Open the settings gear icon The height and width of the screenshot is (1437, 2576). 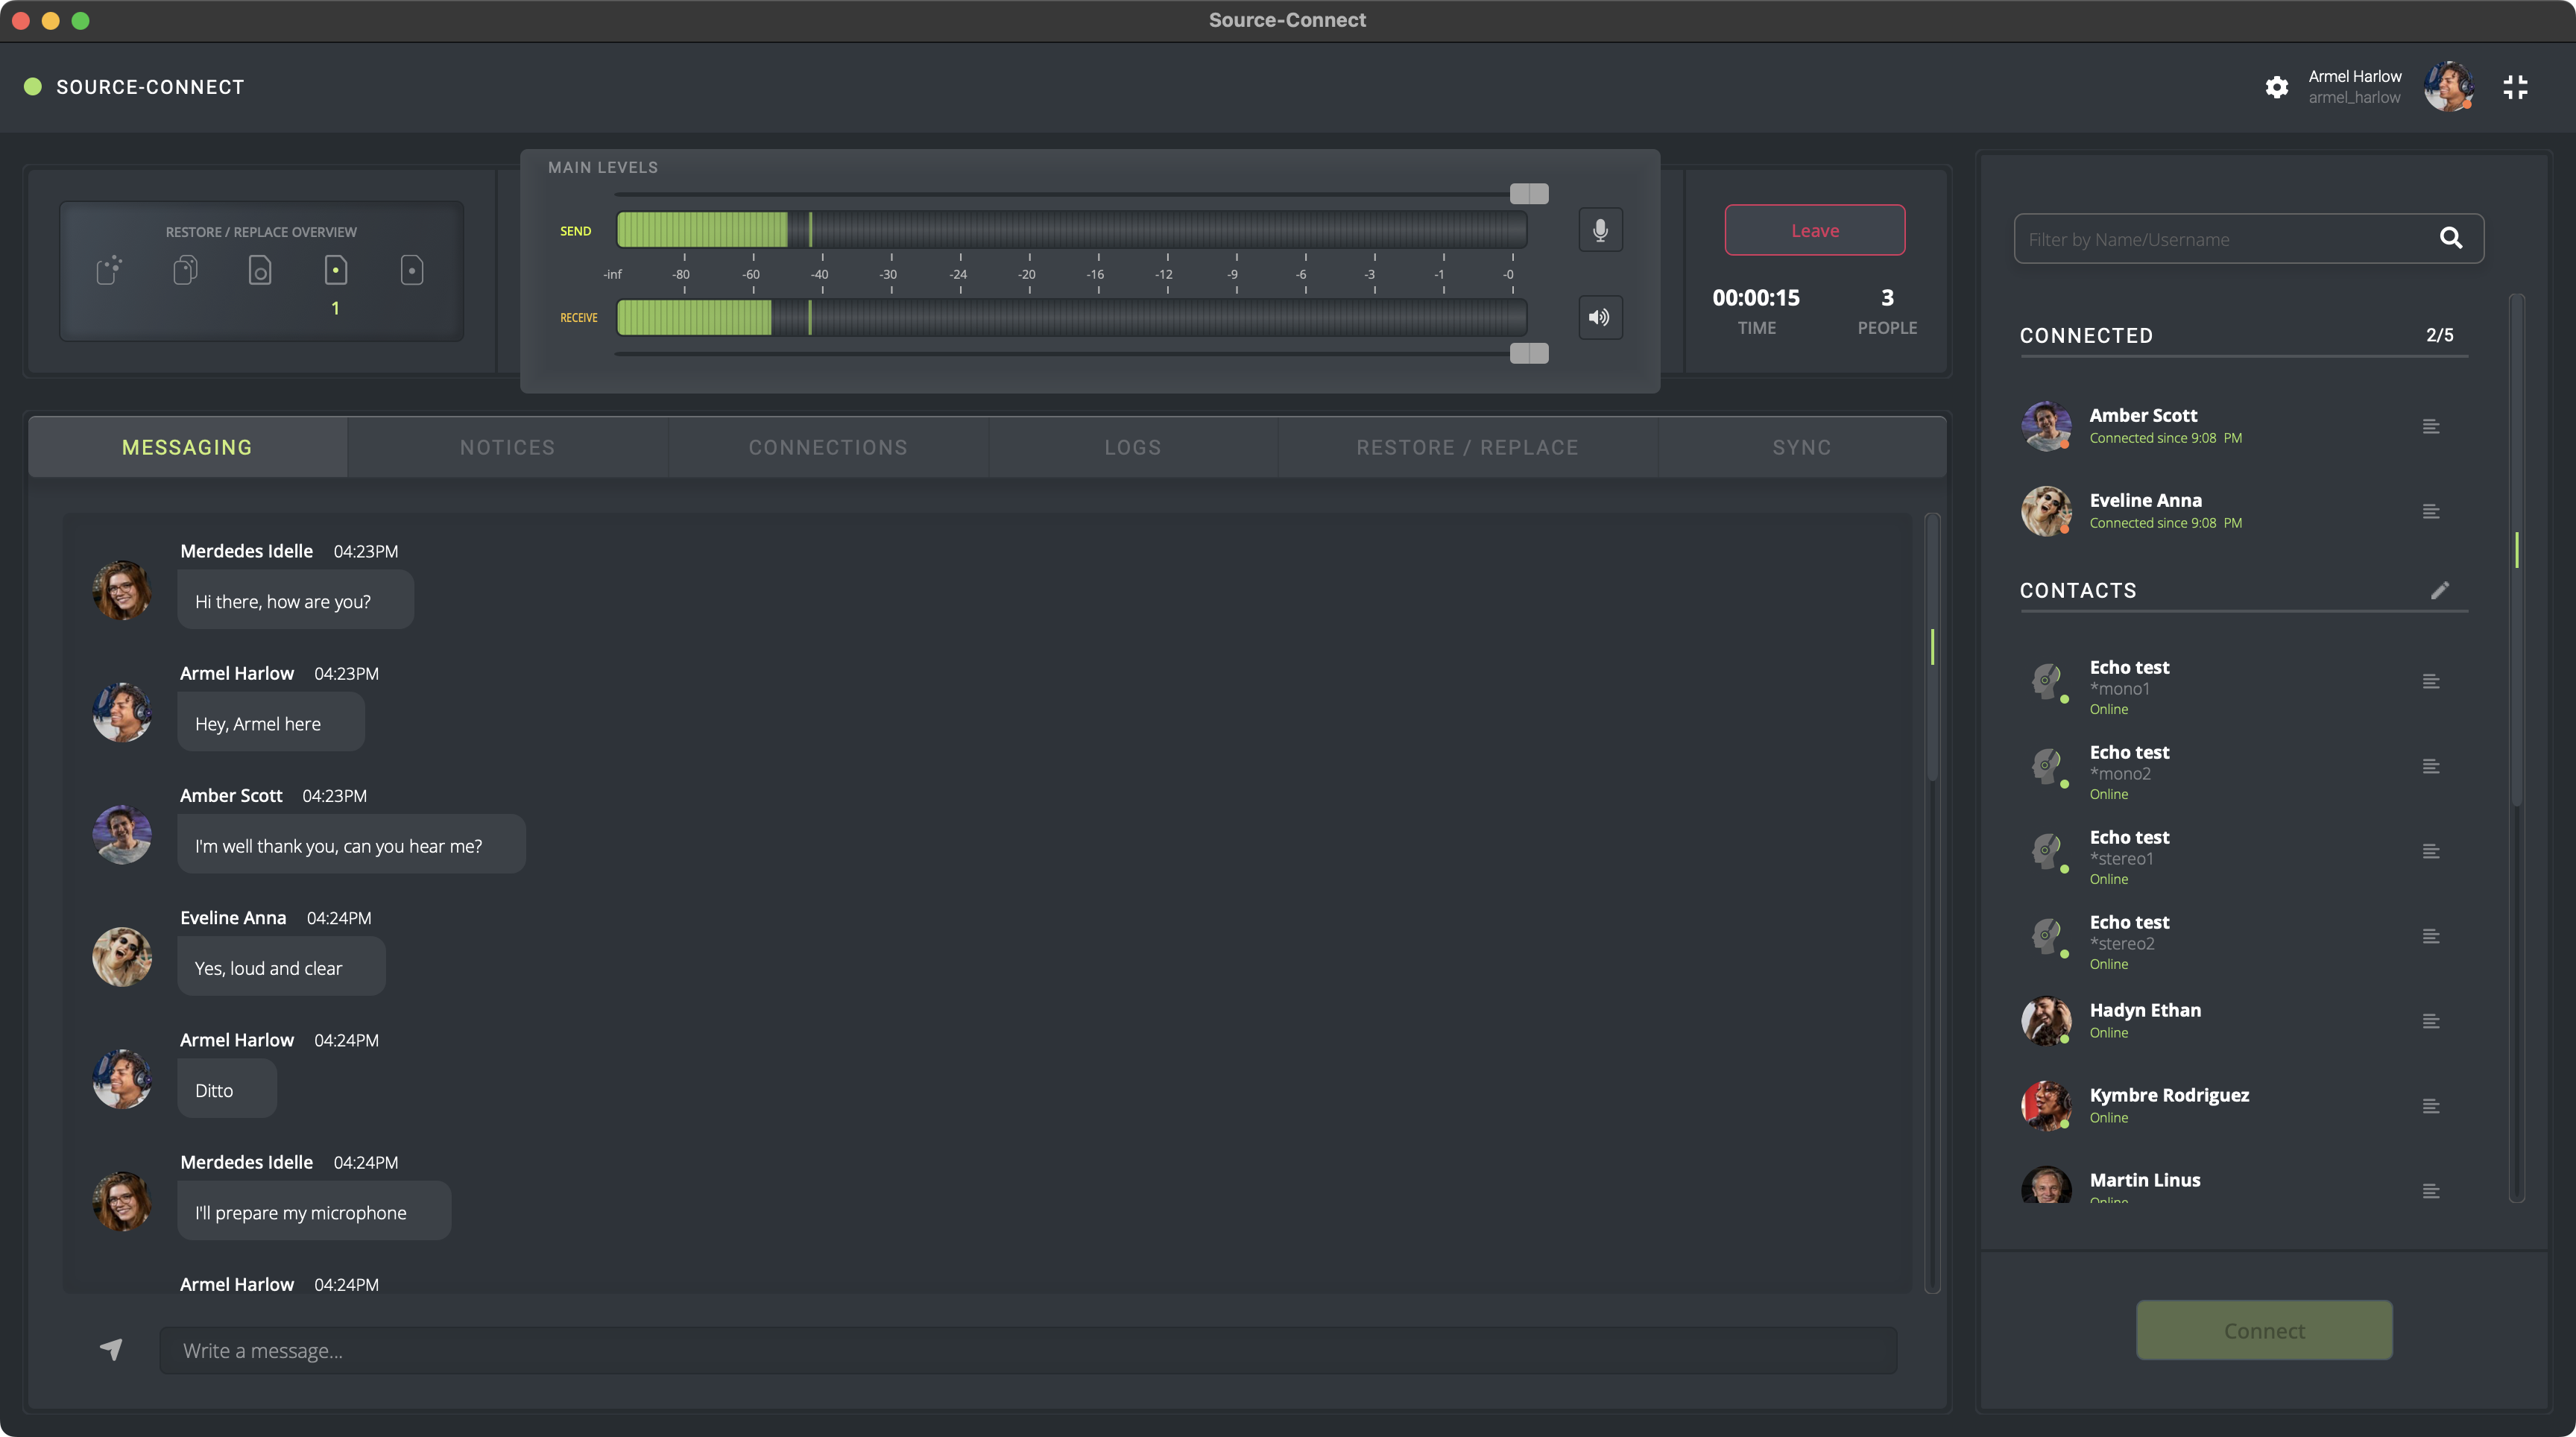2276,87
